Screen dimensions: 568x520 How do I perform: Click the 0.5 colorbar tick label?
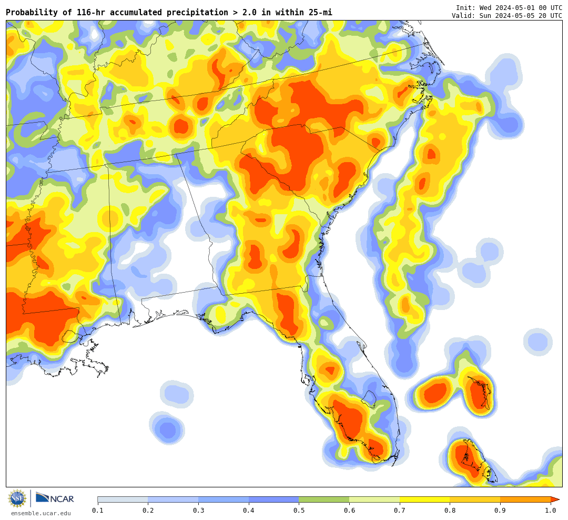(299, 511)
